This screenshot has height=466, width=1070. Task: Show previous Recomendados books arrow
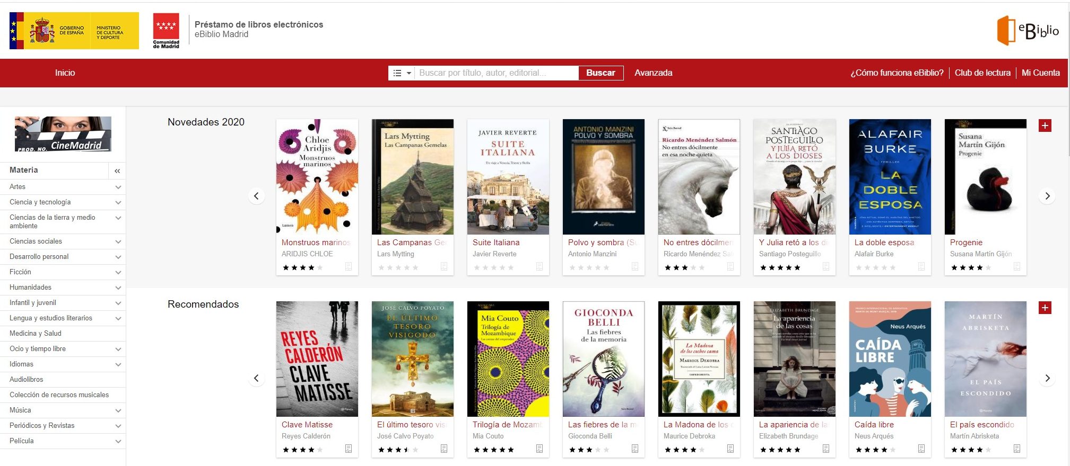coord(256,378)
